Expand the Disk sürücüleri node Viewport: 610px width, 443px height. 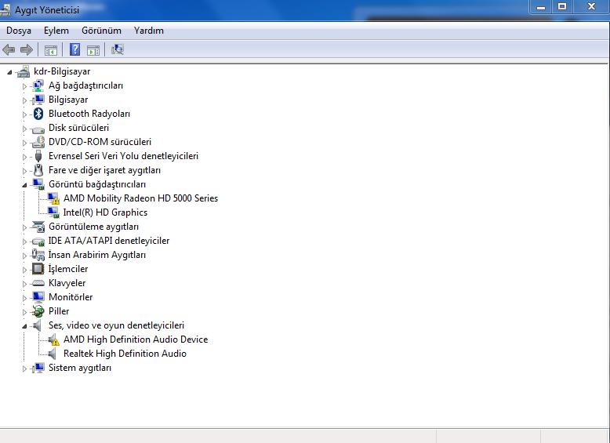24,129
